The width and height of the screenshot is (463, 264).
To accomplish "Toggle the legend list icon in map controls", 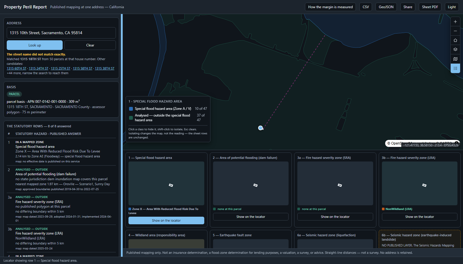I will 455,68.
